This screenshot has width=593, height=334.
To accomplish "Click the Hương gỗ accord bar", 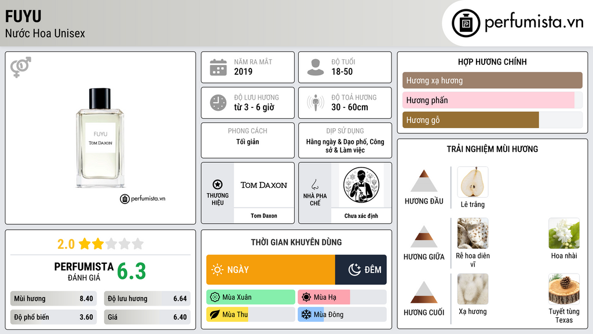I will [492, 120].
